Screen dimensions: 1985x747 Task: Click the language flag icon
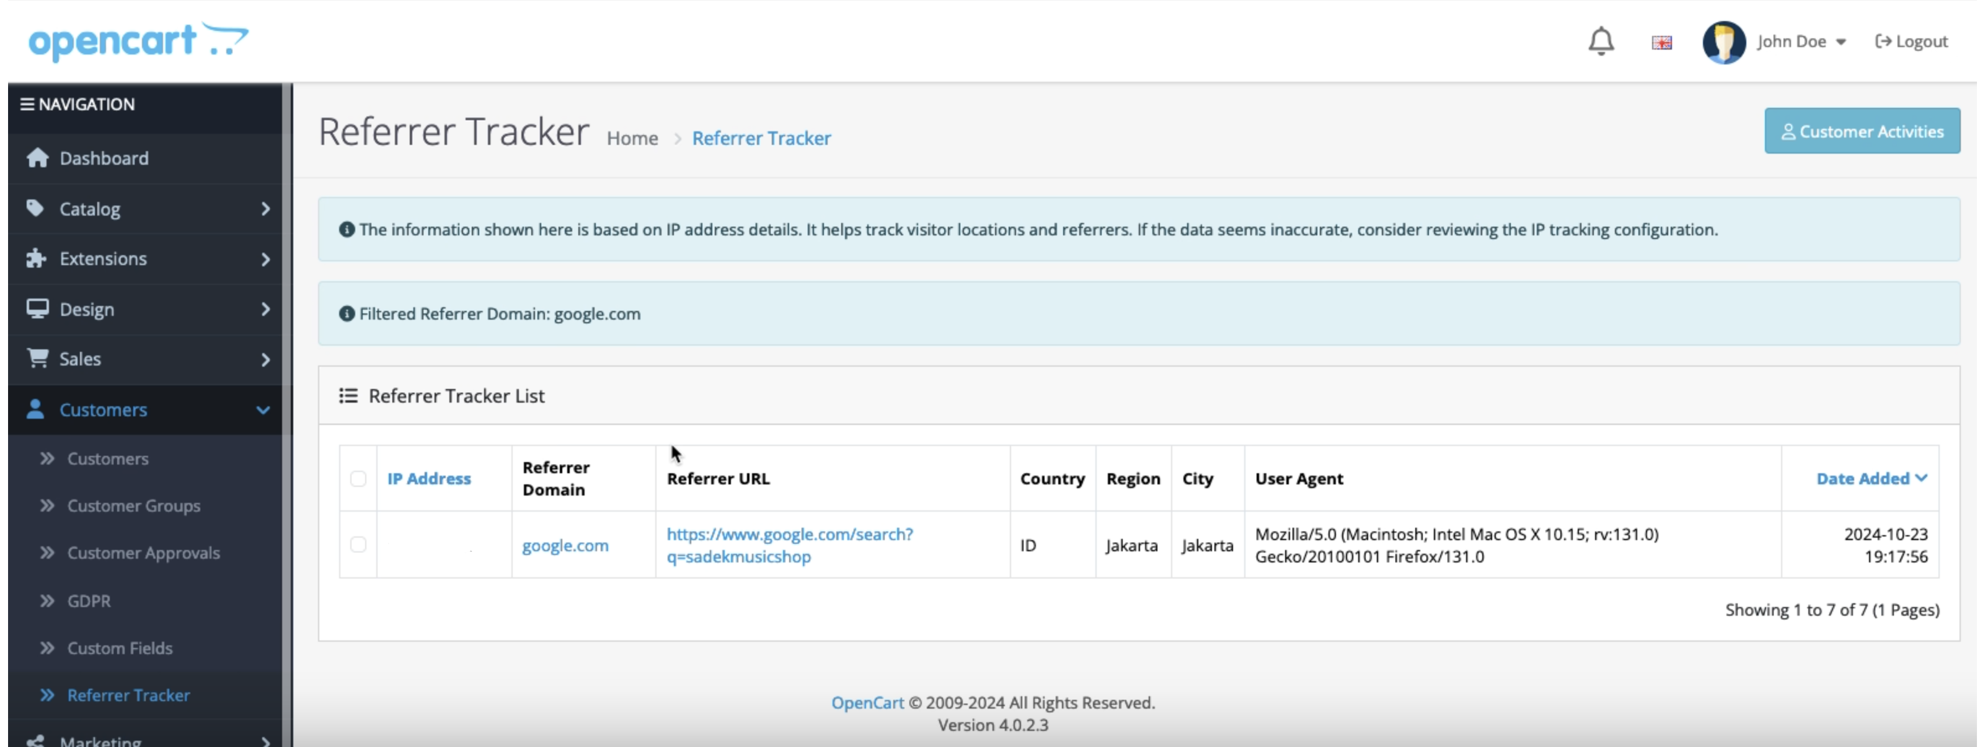[1661, 42]
